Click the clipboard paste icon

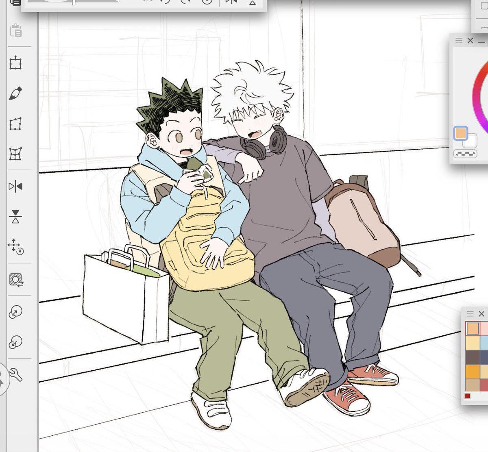click(15, 30)
